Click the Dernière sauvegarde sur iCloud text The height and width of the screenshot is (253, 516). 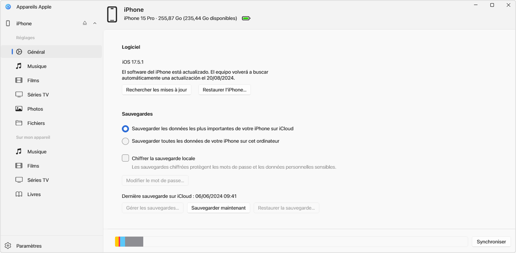tap(179, 196)
